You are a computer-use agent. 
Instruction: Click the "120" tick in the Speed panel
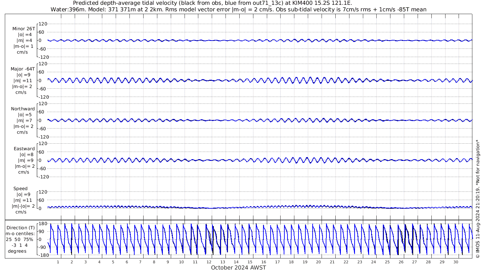coord(42,192)
